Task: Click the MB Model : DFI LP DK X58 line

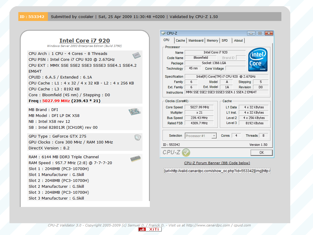Action: [x=54, y=116]
